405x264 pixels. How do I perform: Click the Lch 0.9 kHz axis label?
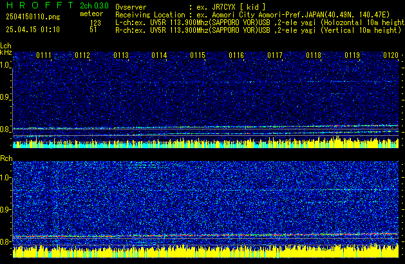[x=5, y=97]
